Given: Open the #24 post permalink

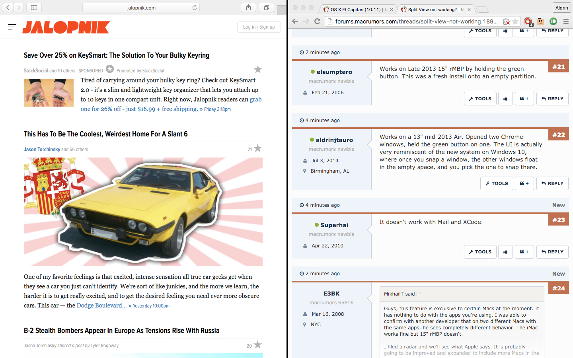Looking at the screenshot, I should pos(558,288).
